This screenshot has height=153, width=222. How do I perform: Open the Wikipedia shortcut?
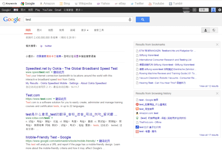pos(83,3)
